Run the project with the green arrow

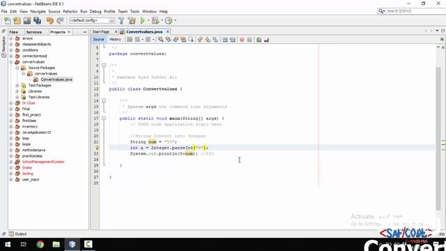tap(143, 20)
